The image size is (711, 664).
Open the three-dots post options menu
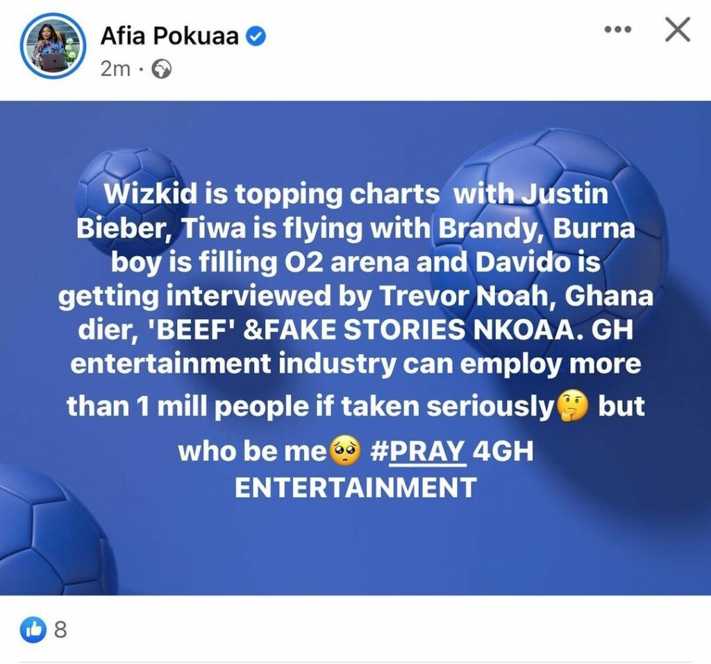617,30
